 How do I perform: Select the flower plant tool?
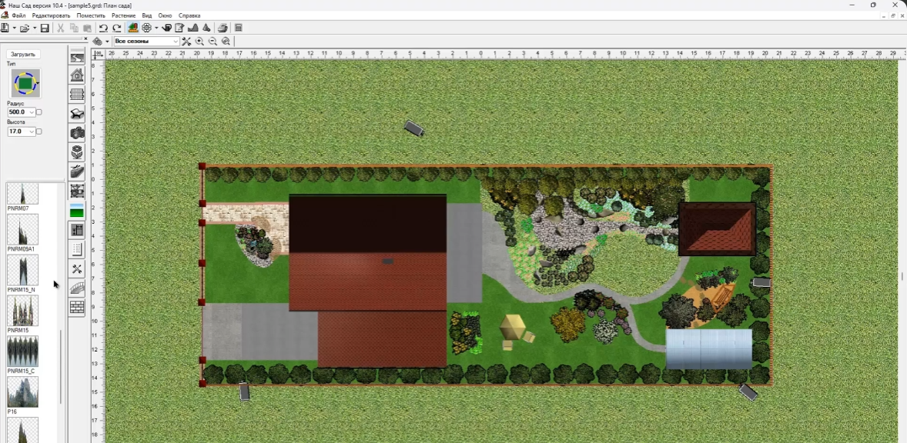pyautogui.click(x=77, y=152)
